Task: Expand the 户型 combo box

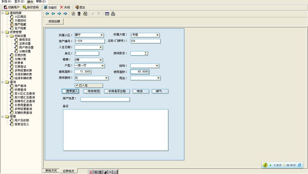Action: click(103, 66)
